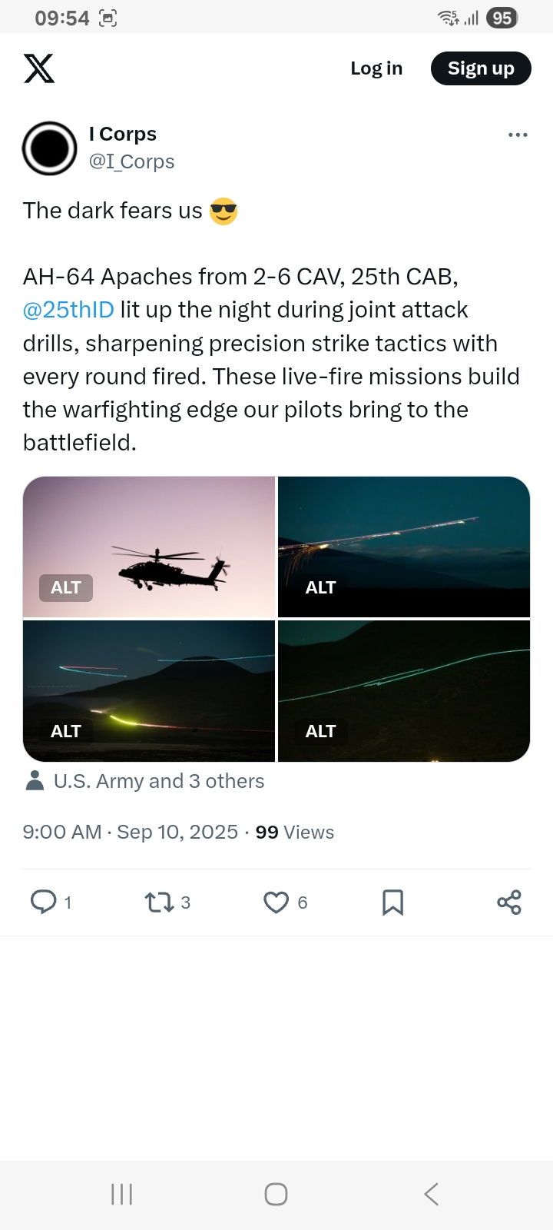This screenshot has width=553, height=1230.
Task: Open the @25thID mention link
Action: [68, 310]
